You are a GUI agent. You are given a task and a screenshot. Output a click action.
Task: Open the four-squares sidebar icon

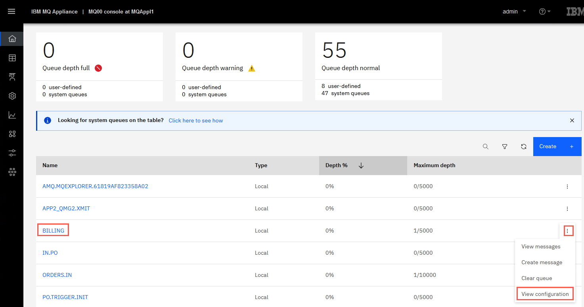(x=12, y=134)
